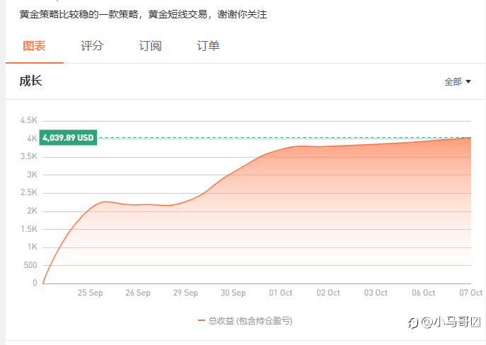Open the 订单 tab
The height and width of the screenshot is (345, 486).
[x=208, y=46]
